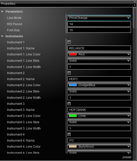Click the DodgerBlue color swatch
Screen dimensions: 137x161
[x=73, y=85]
